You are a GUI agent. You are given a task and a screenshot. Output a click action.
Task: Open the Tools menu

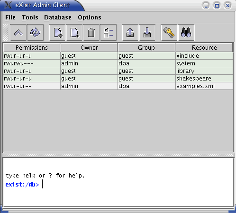click(x=30, y=18)
